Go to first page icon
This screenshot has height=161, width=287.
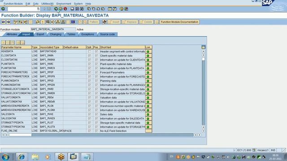point(89,9)
